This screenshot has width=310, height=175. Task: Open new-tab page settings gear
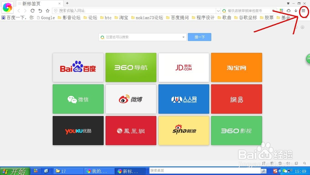(303, 27)
